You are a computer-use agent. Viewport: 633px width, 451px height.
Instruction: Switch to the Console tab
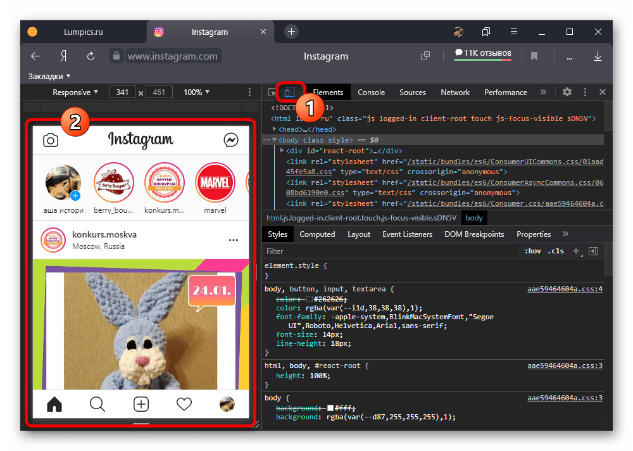click(x=371, y=92)
